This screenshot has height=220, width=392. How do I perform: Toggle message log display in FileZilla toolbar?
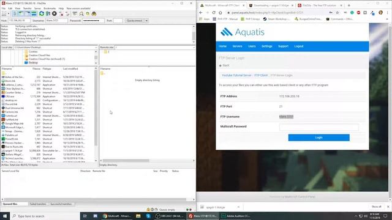tap(15, 13)
